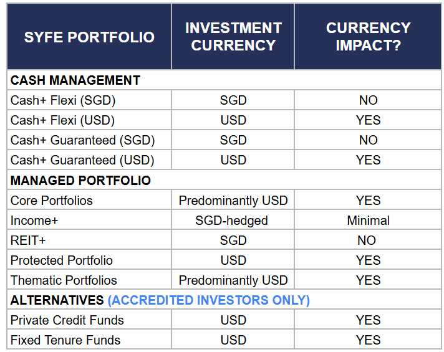
Task: Click the SYFE PORTFOLIO column header
Action: coord(89,37)
